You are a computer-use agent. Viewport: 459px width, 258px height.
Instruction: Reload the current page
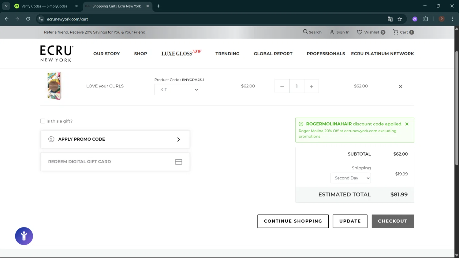click(28, 19)
